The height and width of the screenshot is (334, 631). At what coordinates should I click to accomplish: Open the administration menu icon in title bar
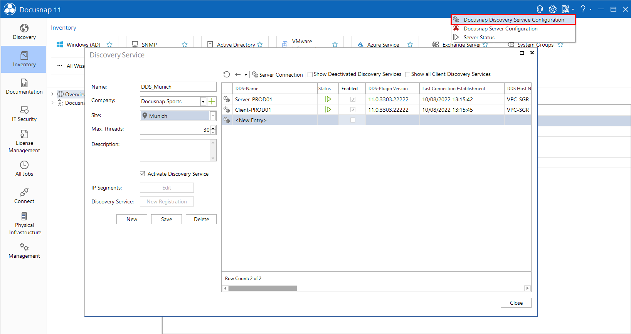565,9
